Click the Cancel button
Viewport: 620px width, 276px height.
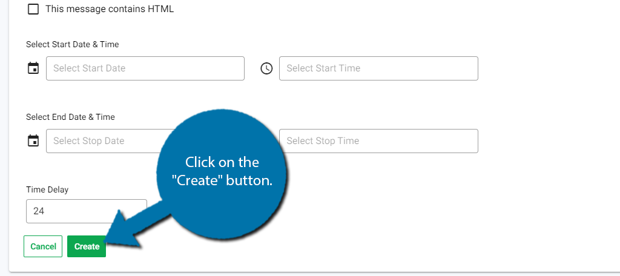click(43, 246)
